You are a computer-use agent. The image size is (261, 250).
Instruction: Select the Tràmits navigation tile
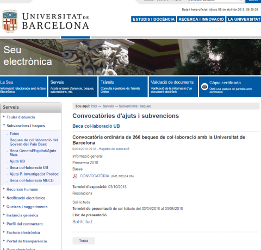pyautogui.click(x=123, y=87)
